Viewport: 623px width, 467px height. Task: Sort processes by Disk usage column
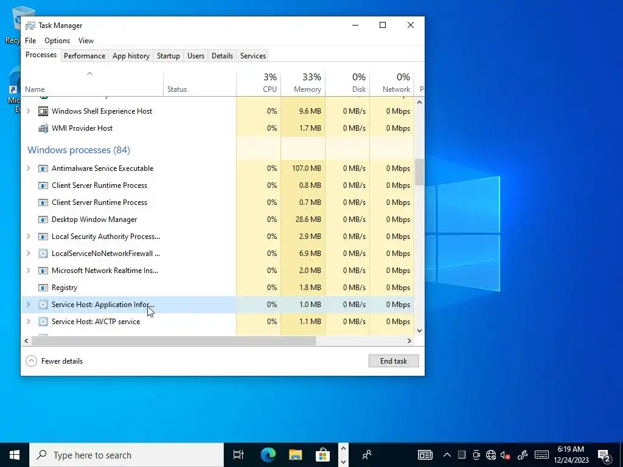pos(347,83)
